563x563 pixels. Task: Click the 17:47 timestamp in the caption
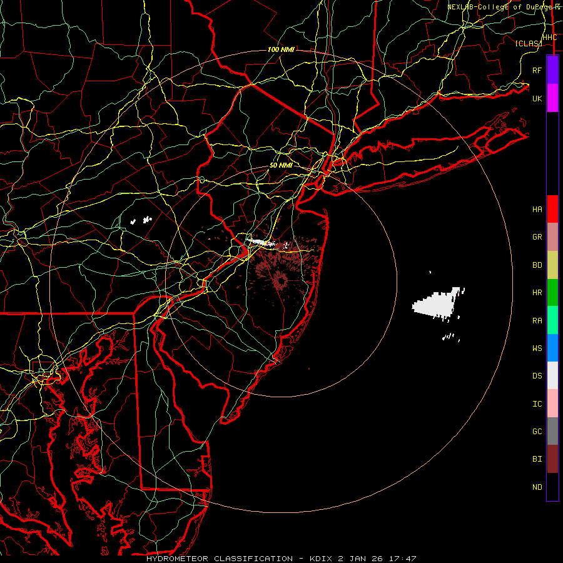403,559
